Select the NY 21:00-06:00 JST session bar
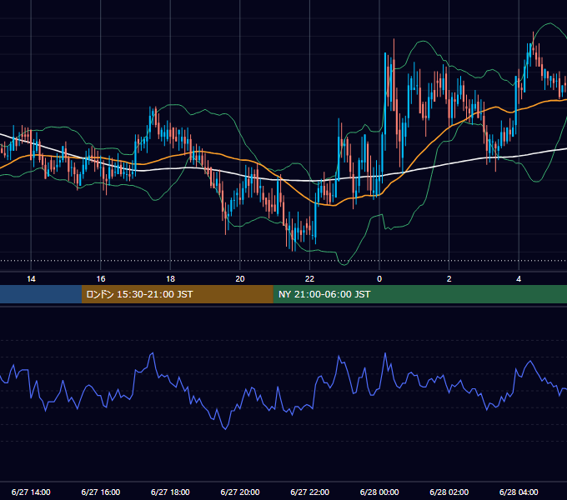Screen dimensions: 567x500 coord(419,294)
